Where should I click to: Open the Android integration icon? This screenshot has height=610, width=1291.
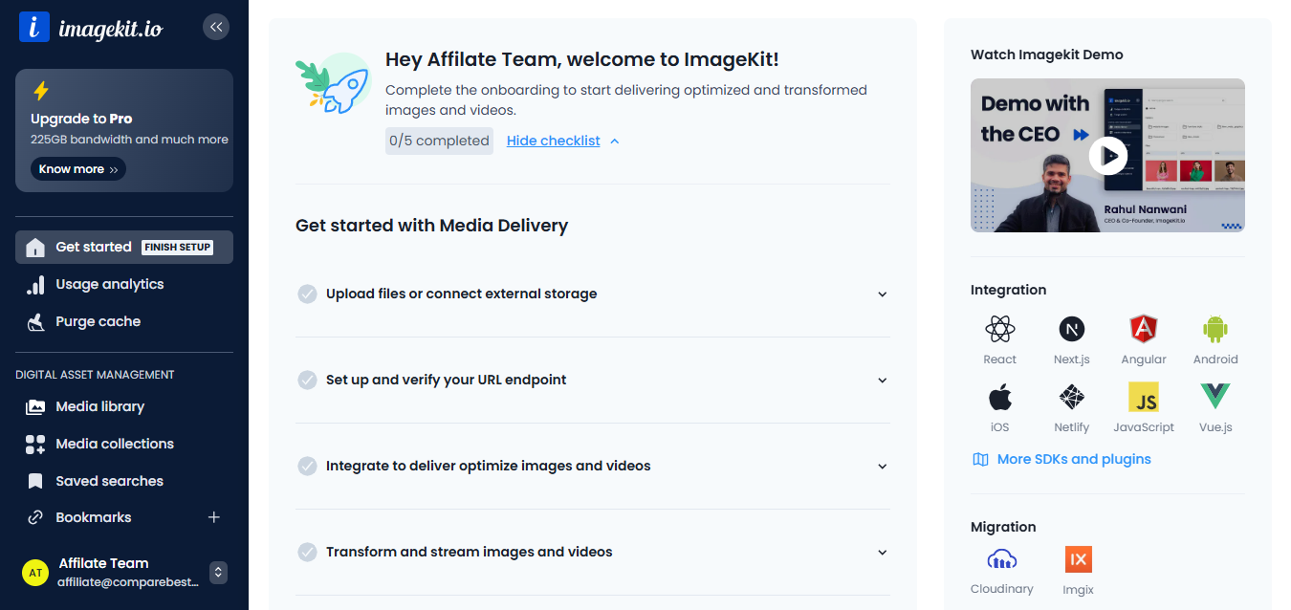(1215, 330)
